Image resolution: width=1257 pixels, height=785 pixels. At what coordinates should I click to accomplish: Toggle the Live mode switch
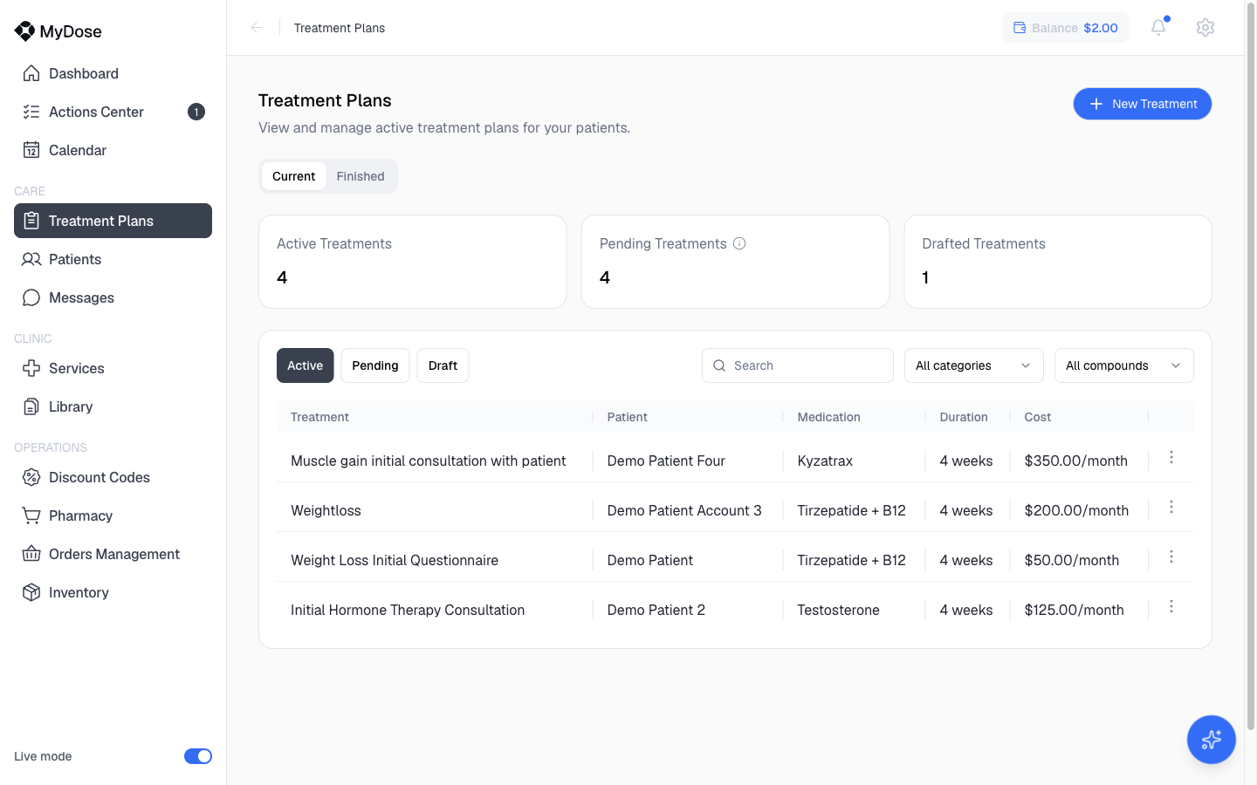tap(198, 756)
